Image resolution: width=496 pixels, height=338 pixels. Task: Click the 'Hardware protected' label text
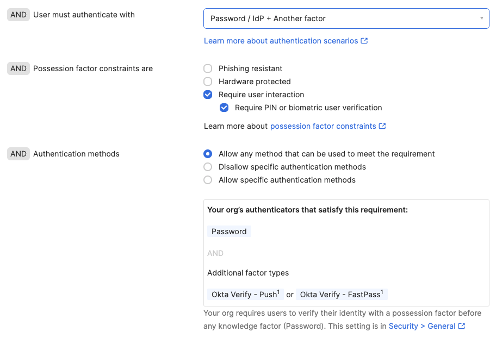[255, 82]
